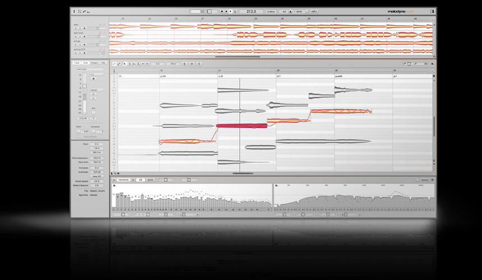This screenshot has width=482, height=280.
Task: Select the Formant tool in editor toolbar
Action: (134, 64)
